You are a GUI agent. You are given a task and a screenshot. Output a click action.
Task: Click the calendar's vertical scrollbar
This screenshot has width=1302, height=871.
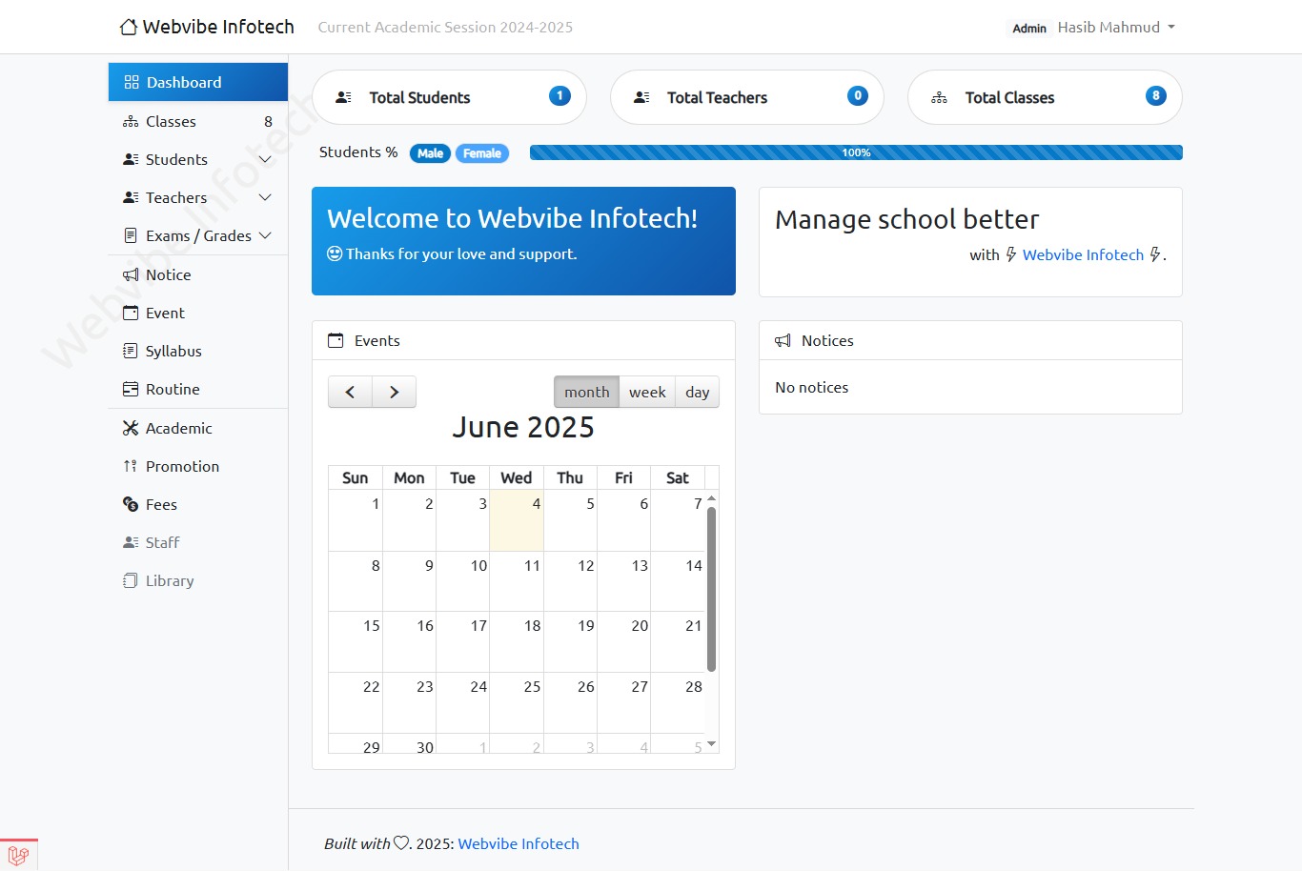pyautogui.click(x=711, y=589)
